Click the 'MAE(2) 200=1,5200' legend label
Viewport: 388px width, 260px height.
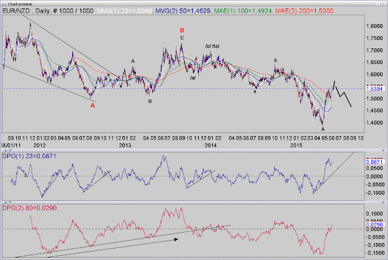tap(304, 11)
